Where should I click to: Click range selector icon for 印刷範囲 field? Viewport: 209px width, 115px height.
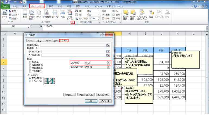coord(108,45)
